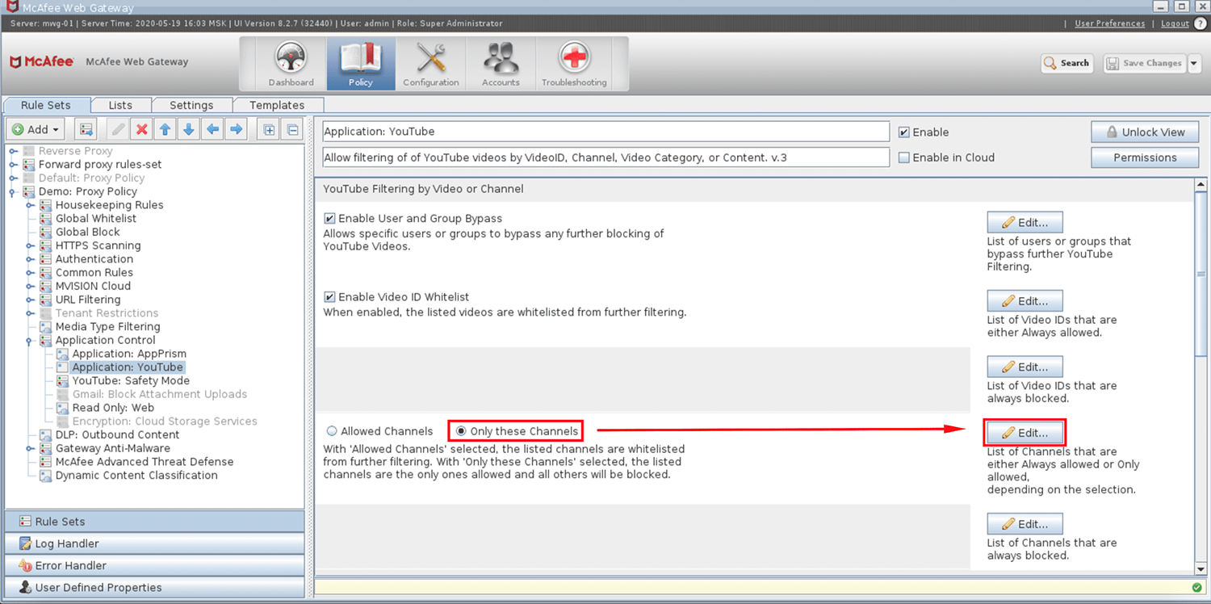Toggle the Enable in Cloud checkbox
Viewport: 1211px width, 604px height.
tap(904, 157)
